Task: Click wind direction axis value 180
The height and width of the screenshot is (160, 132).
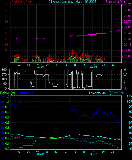Action: 4,79
